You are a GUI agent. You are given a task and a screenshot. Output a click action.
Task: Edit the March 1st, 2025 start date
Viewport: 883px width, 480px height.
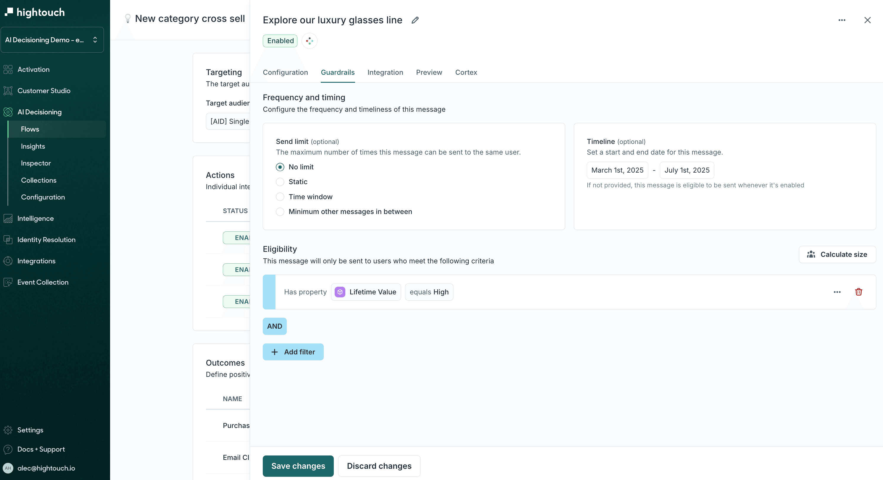tap(617, 170)
